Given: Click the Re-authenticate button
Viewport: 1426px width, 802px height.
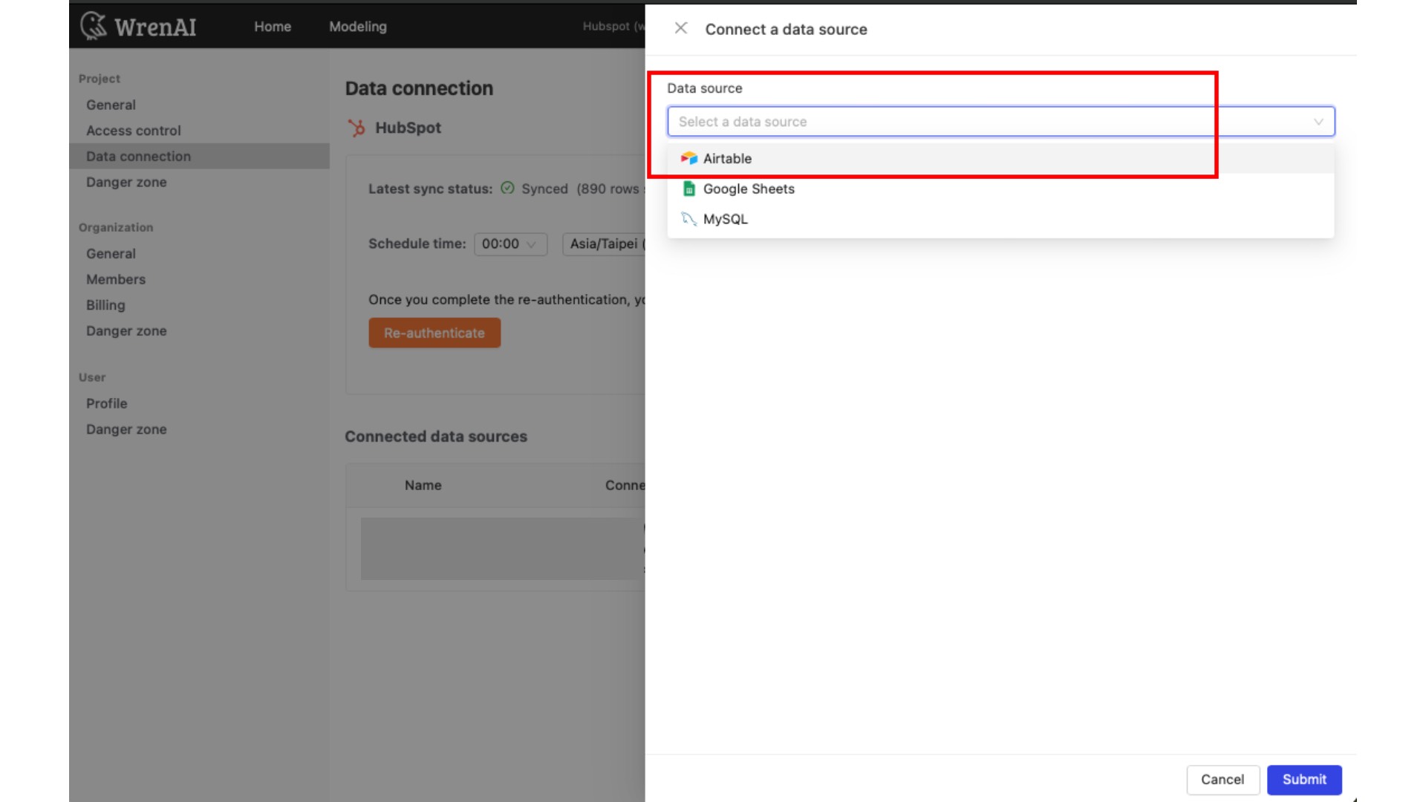Looking at the screenshot, I should click(434, 333).
